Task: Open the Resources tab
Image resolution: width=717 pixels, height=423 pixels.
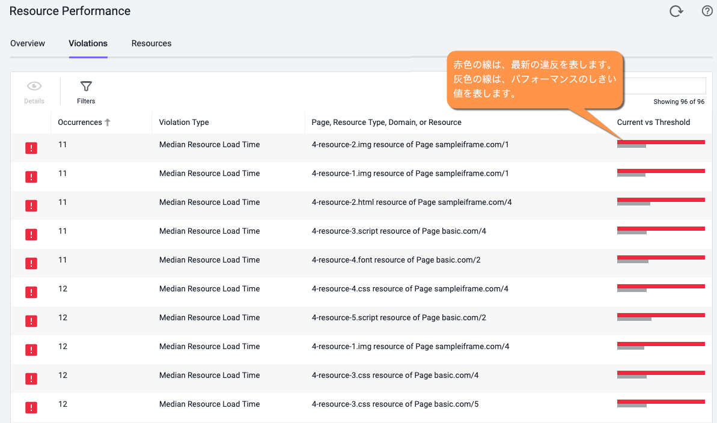Action: [x=151, y=43]
